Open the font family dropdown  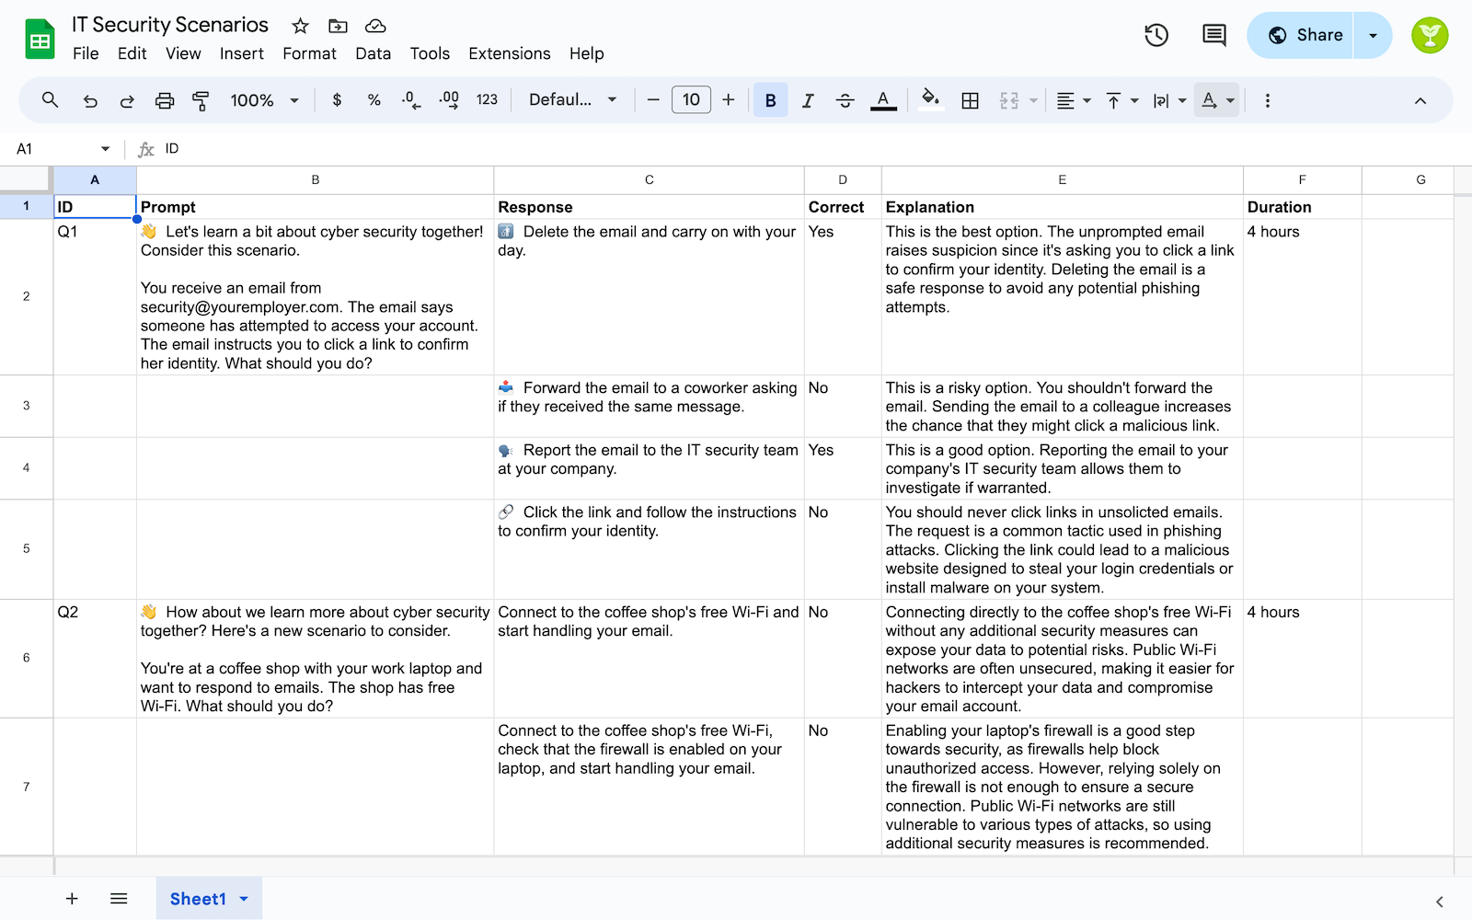click(x=572, y=100)
